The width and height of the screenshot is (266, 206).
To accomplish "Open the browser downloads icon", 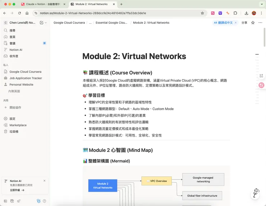I will pos(246,13).
